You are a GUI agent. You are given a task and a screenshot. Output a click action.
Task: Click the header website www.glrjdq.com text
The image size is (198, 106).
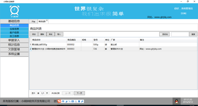click(x=163, y=17)
